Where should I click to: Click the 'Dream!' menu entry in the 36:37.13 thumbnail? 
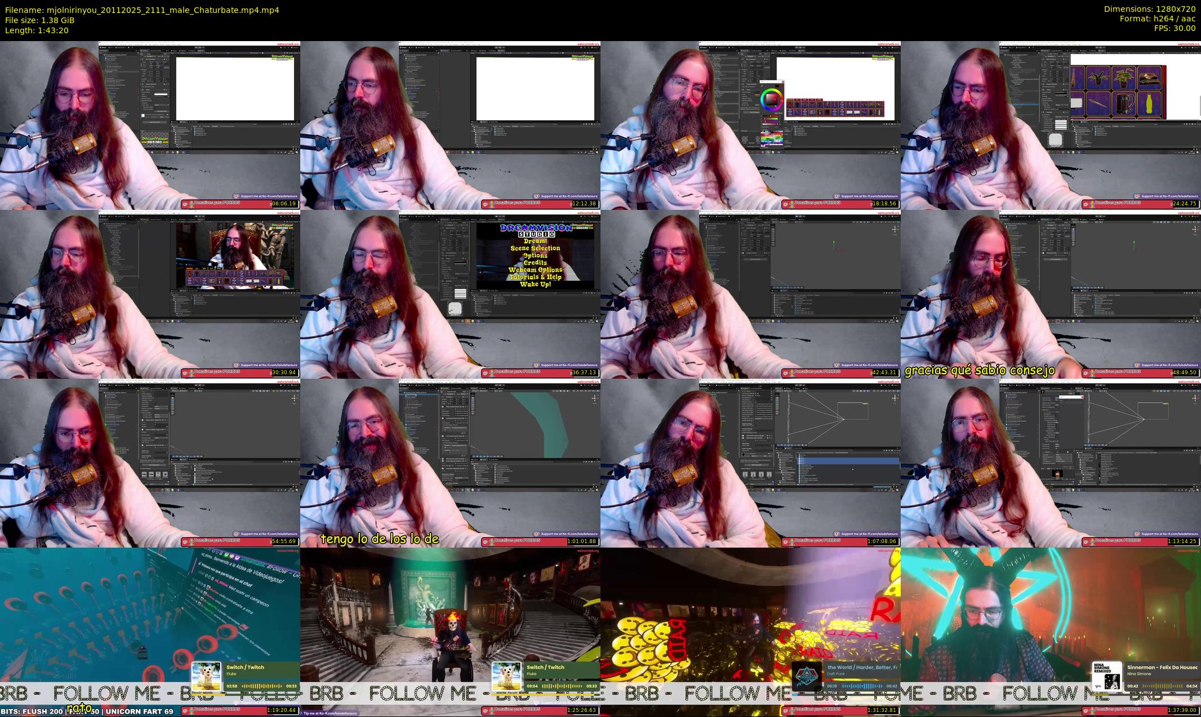coord(535,241)
